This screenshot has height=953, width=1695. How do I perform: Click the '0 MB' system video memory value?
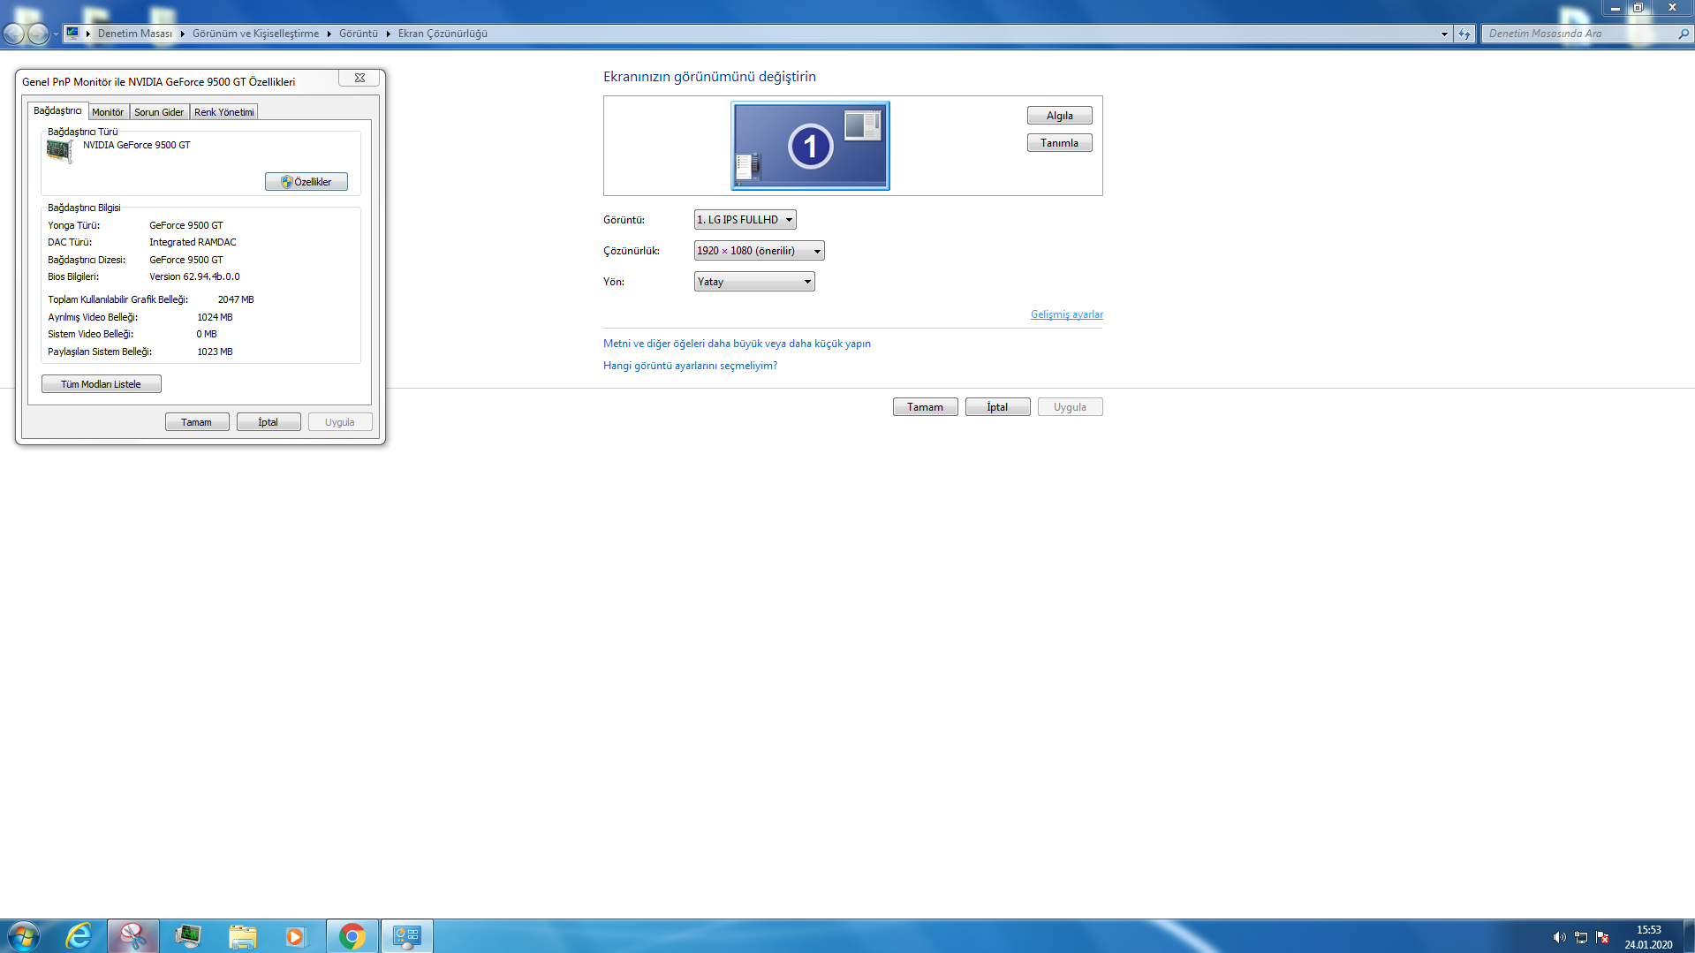(x=207, y=334)
